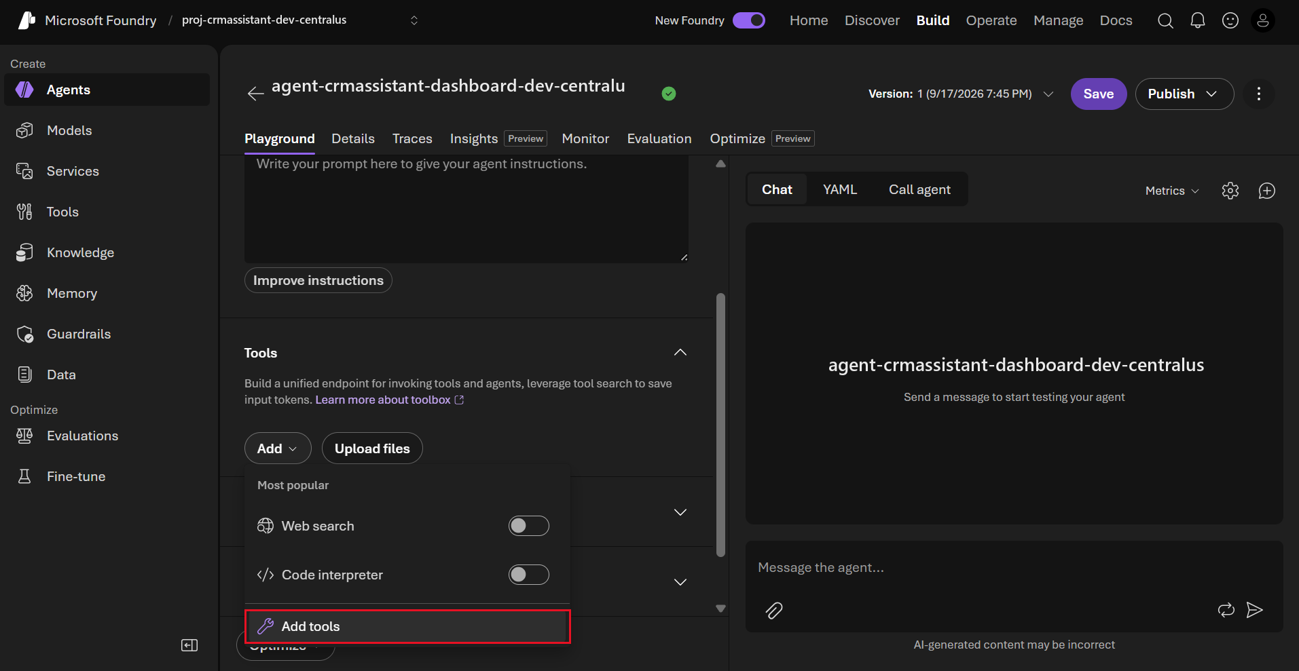Click the left panel vertical scrollbar thumb
Image resolution: width=1299 pixels, height=671 pixels.
pos(720,425)
